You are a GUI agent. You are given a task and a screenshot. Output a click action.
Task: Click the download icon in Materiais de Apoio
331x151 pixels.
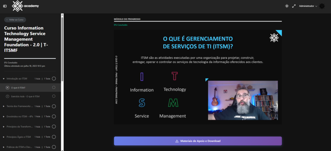tap(177, 141)
